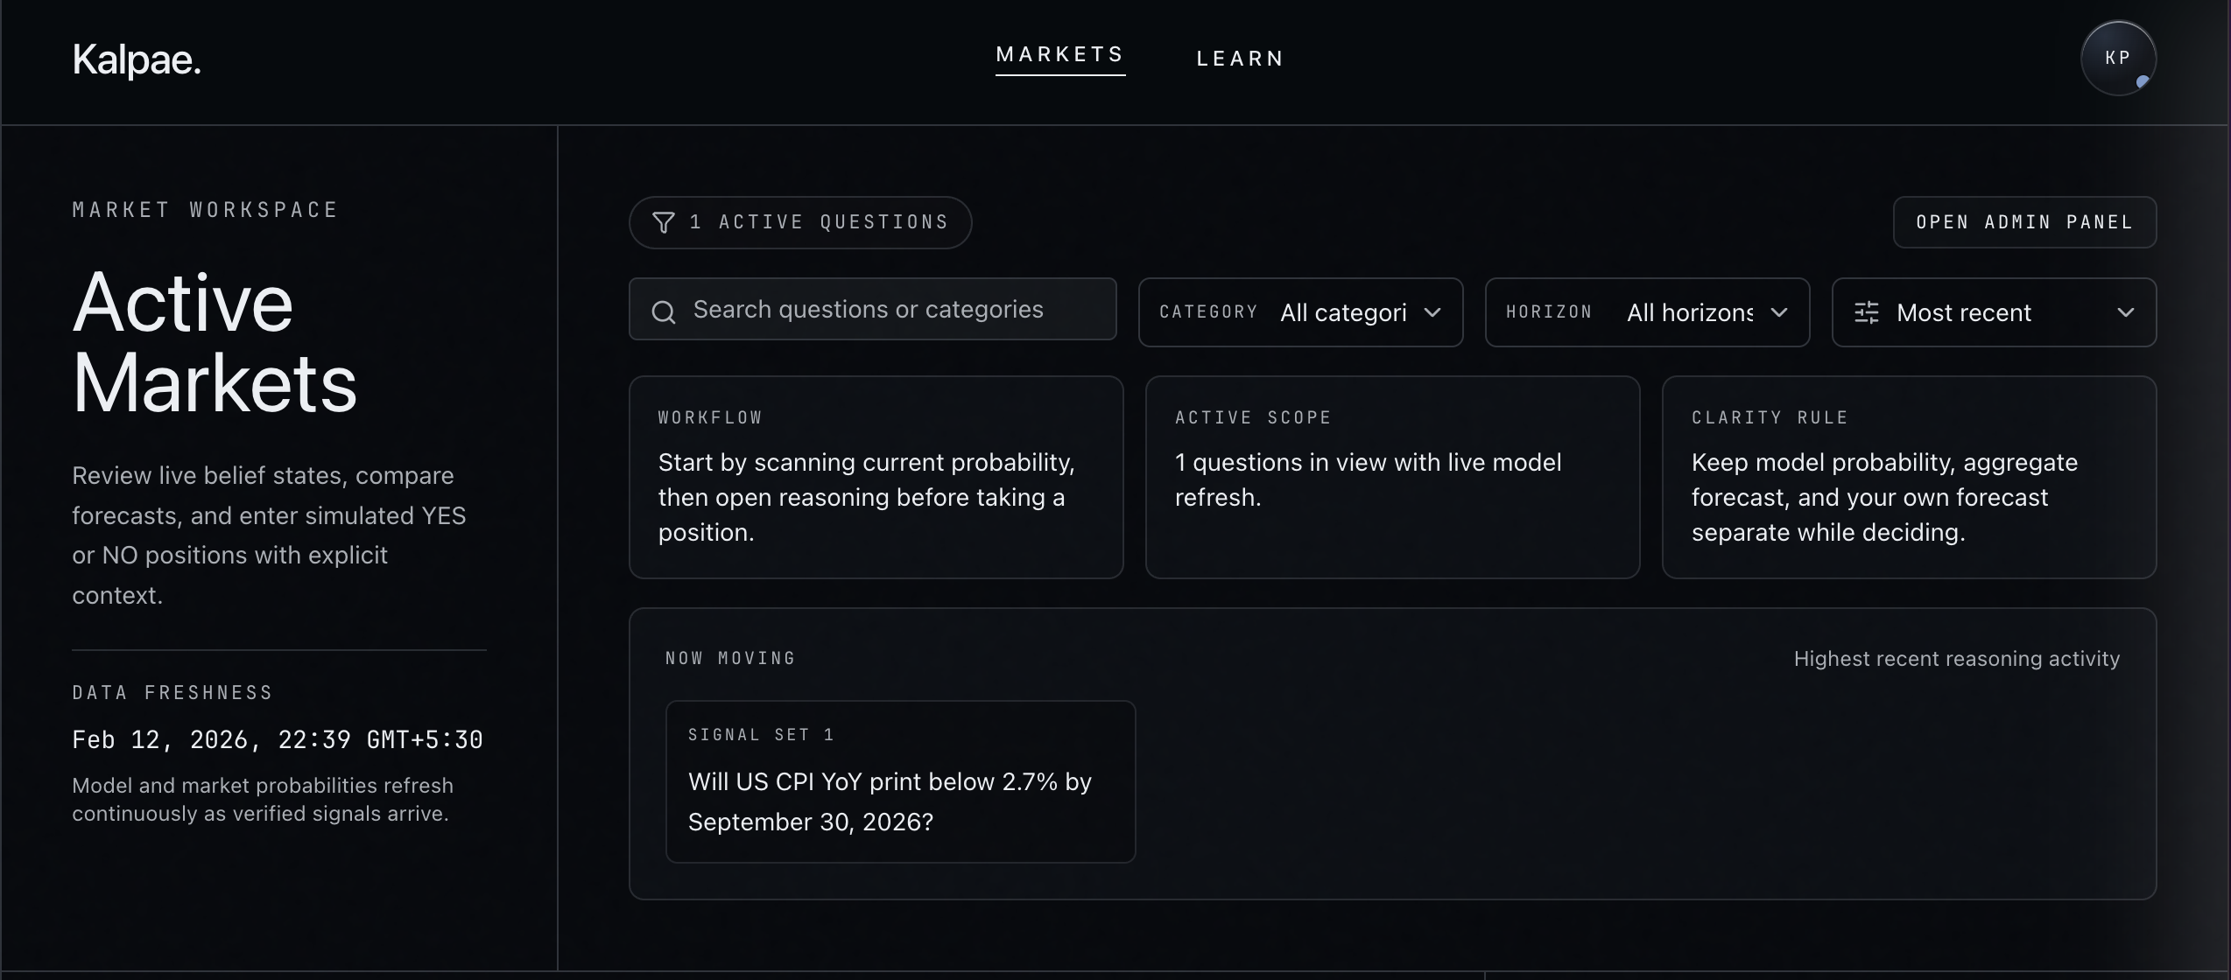Click the Active Scope card
2231x980 pixels.
1392,477
